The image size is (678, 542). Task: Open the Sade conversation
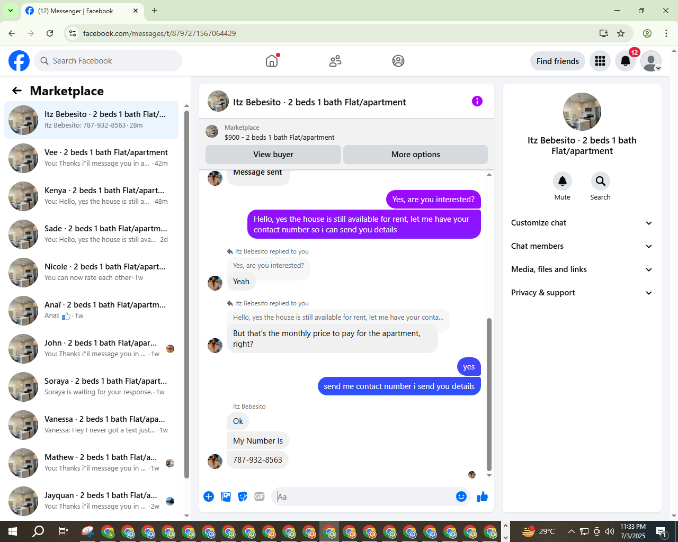tap(92, 234)
